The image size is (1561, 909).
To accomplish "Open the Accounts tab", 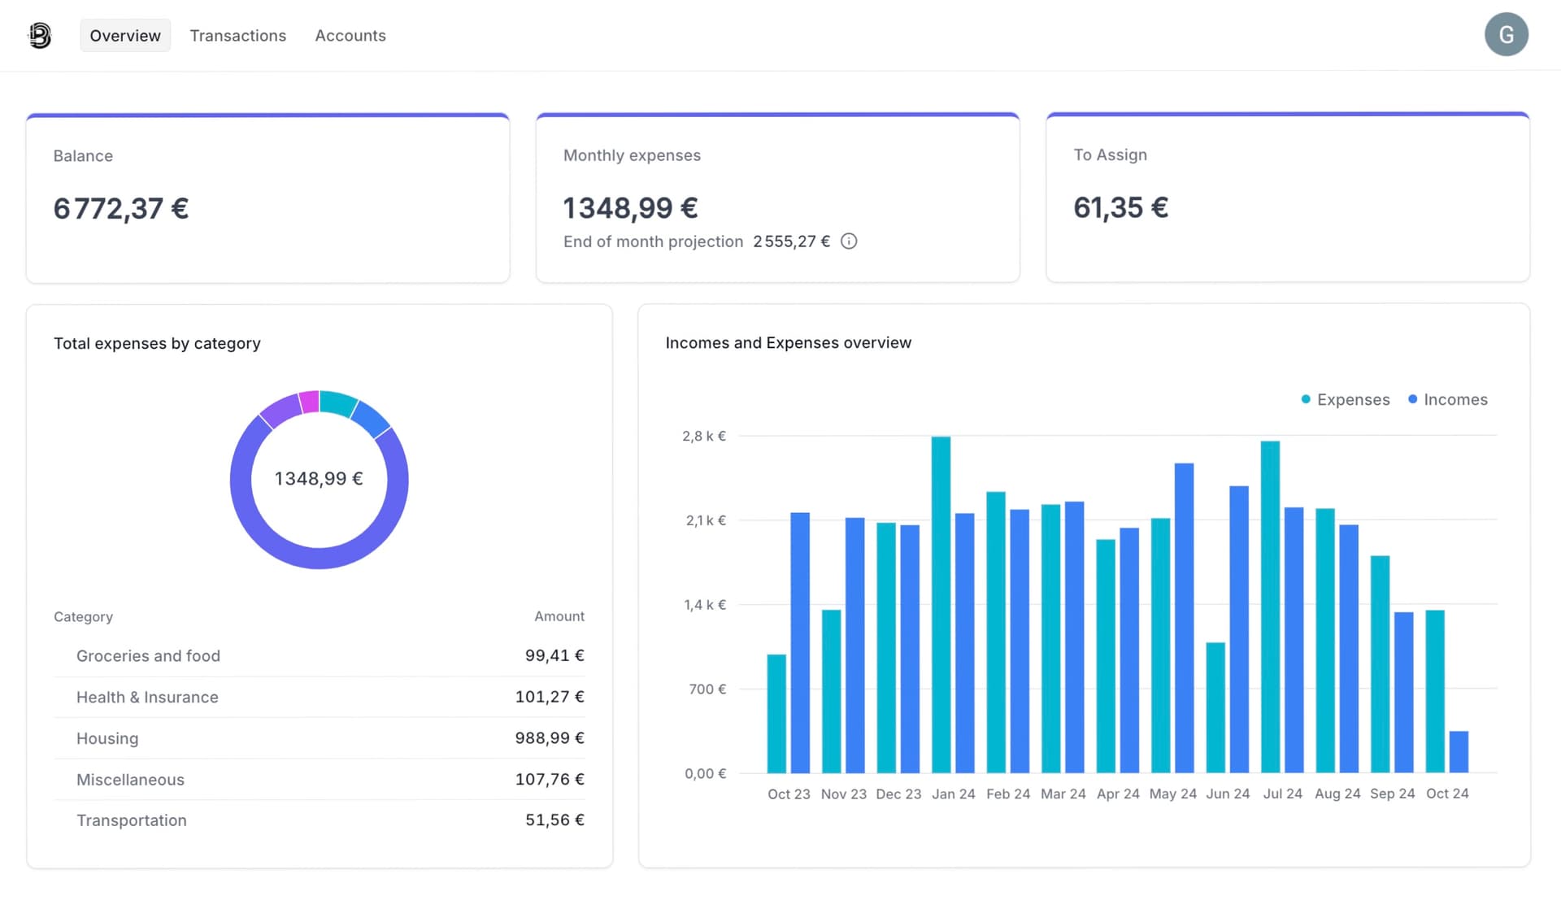I will coord(350,36).
